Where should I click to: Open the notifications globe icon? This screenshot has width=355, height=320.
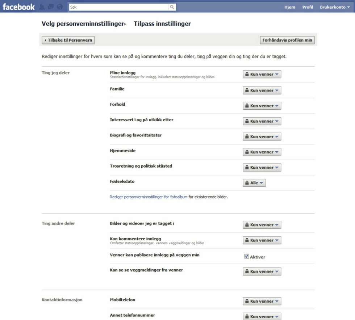[60, 7]
